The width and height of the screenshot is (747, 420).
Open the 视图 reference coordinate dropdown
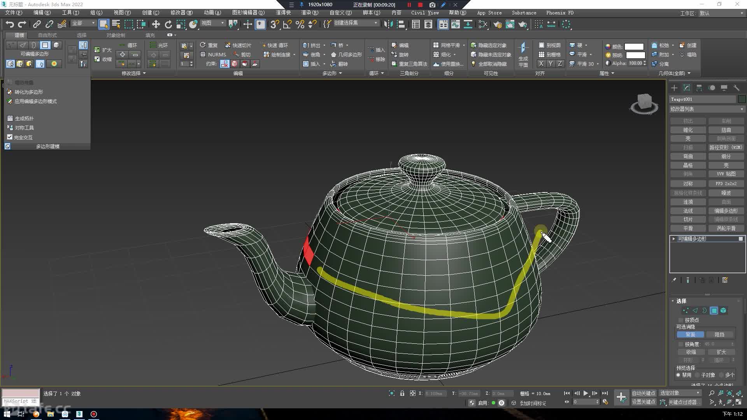point(213,23)
